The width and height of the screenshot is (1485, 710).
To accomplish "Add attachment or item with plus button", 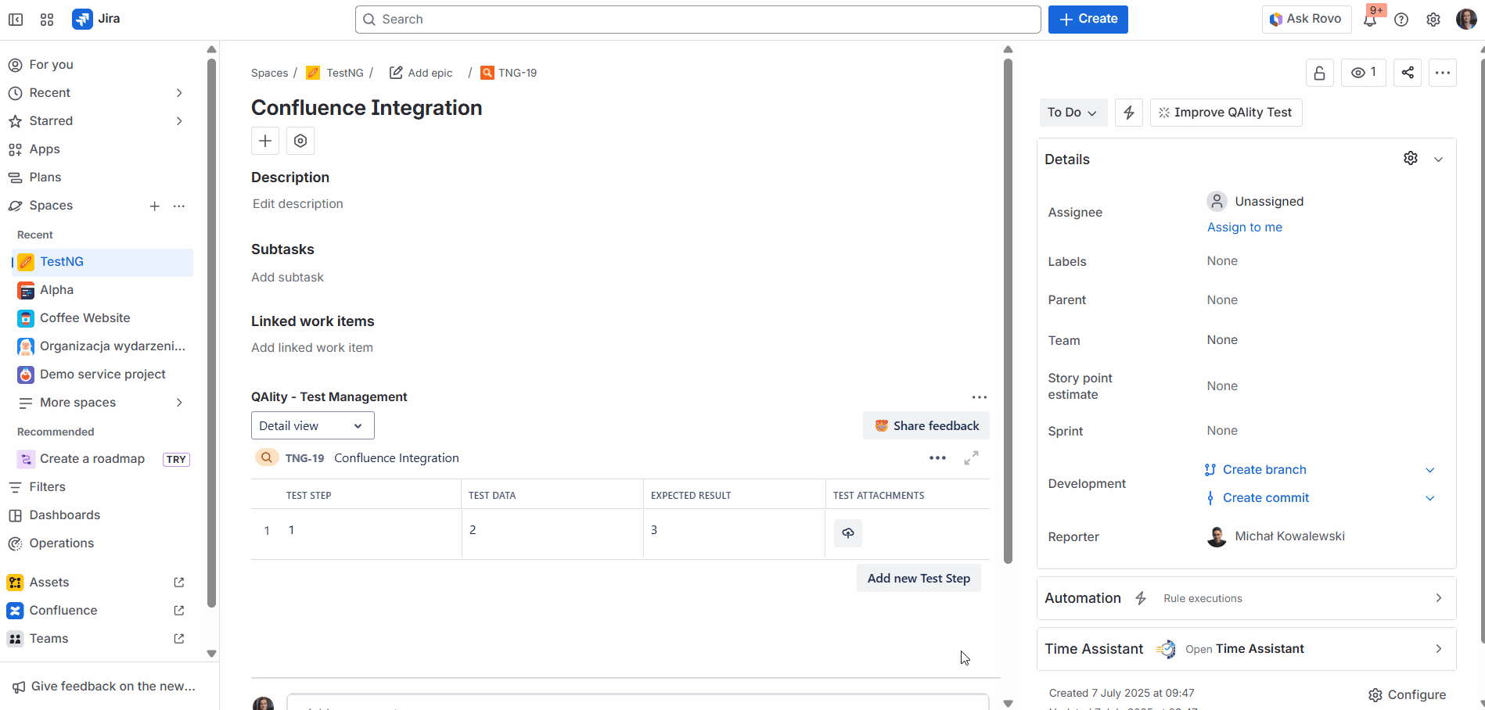I will [x=265, y=141].
